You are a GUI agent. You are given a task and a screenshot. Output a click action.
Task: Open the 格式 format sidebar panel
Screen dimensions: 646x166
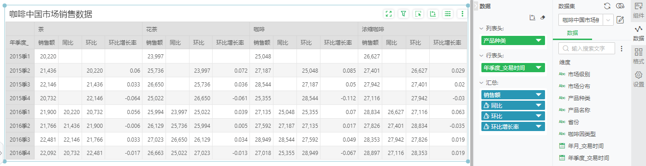pos(639,56)
